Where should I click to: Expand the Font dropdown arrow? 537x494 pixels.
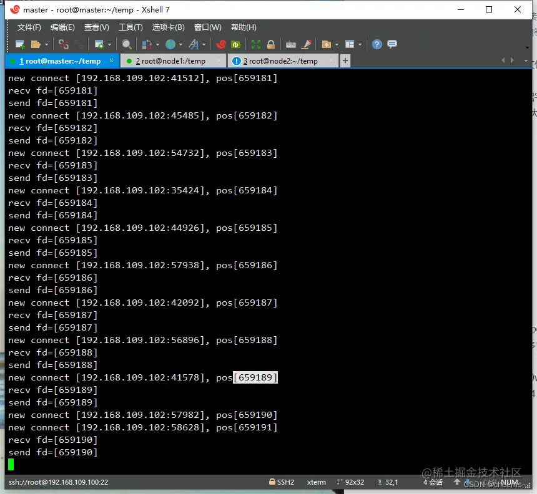tap(204, 44)
